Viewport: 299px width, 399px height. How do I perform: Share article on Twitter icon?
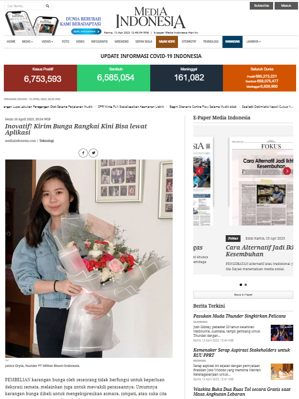tap(94, 153)
